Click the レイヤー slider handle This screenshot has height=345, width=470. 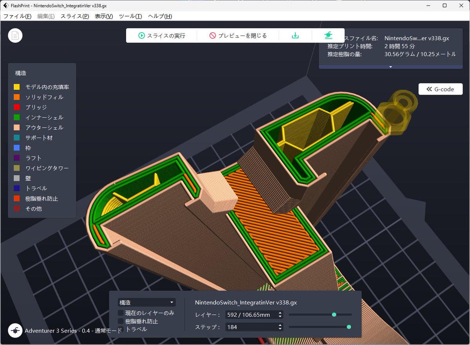[334, 314]
